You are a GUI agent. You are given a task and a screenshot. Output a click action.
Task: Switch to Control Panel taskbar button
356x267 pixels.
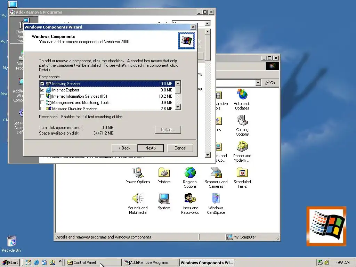pos(94,262)
